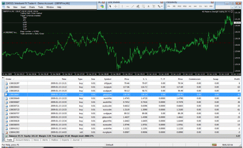Click the Balance summary row icon

6,136
